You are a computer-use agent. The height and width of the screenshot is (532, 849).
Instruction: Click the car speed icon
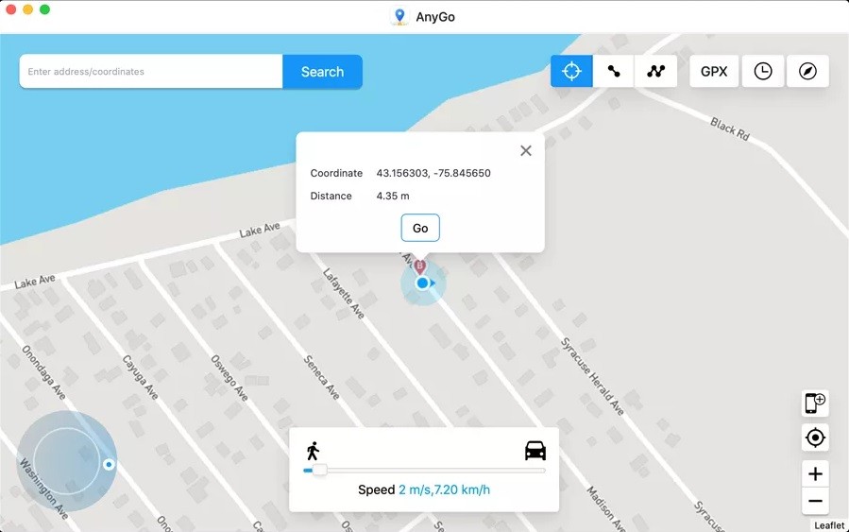click(535, 450)
